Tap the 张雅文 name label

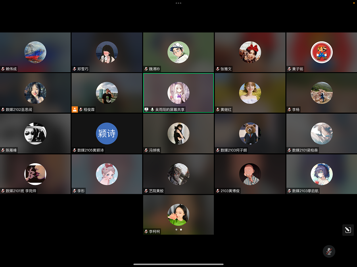click(x=226, y=69)
